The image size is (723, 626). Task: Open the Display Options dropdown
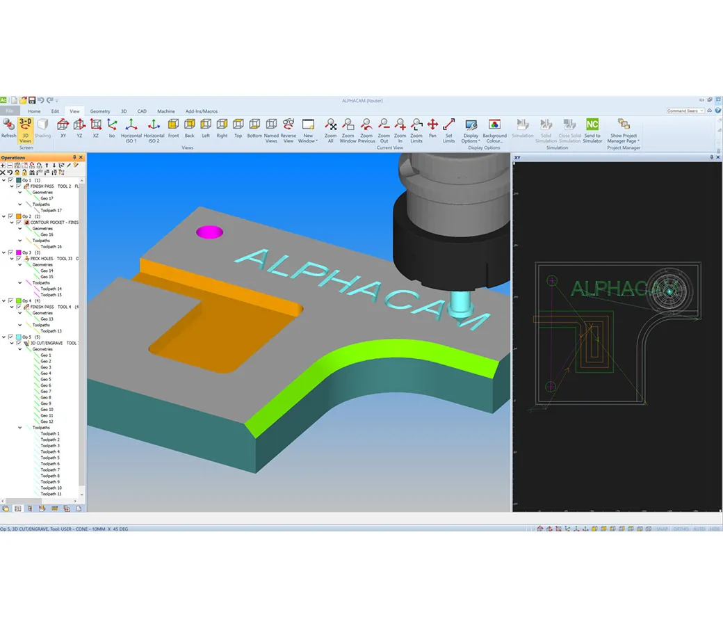pyautogui.click(x=471, y=128)
